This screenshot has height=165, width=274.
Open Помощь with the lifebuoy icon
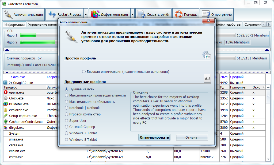click(x=186, y=15)
